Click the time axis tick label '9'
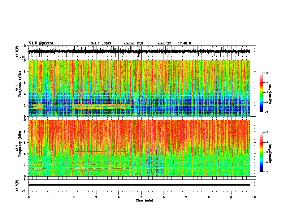 click(x=231, y=197)
